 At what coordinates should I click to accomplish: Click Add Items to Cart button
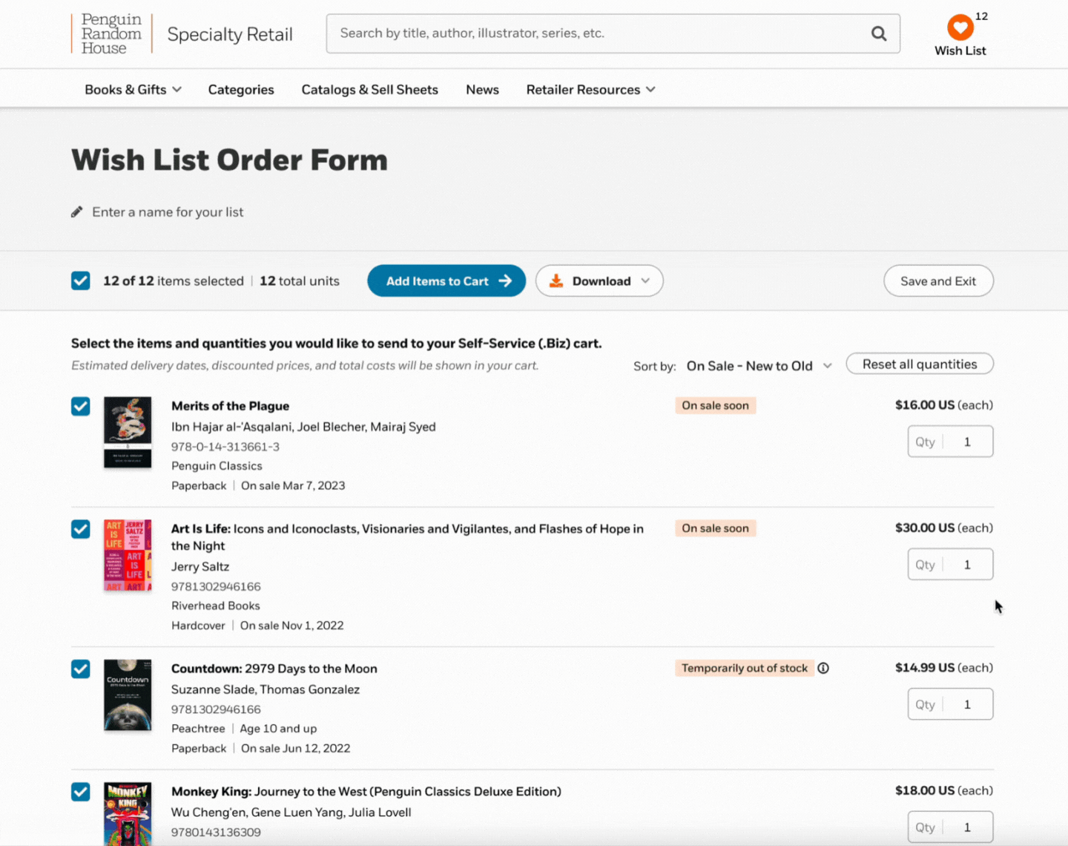pyautogui.click(x=446, y=281)
